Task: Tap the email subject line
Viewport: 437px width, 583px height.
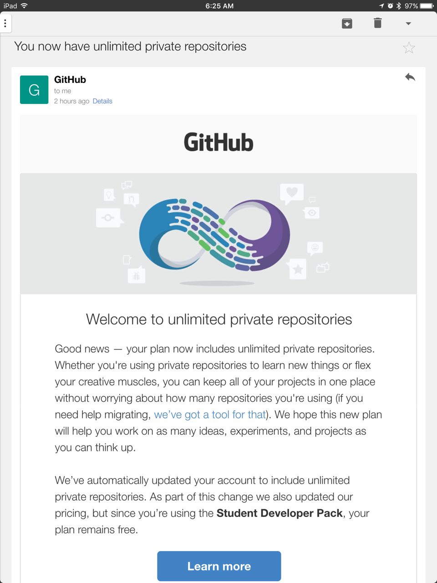Action: point(130,46)
